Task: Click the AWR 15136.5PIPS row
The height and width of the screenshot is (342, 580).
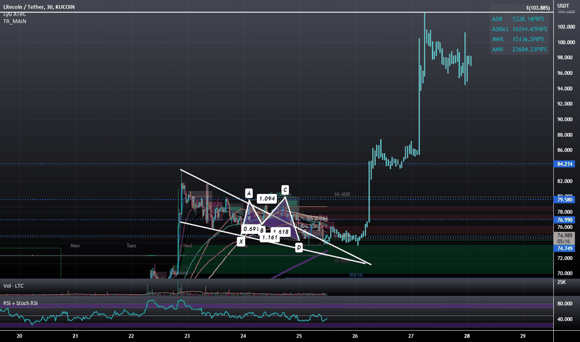Action: click(x=518, y=39)
